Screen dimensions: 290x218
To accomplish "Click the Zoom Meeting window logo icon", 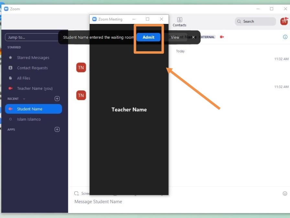I will click(94, 19).
